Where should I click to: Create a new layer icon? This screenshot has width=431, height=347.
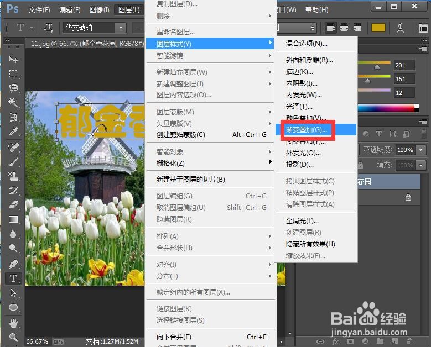(394, 341)
